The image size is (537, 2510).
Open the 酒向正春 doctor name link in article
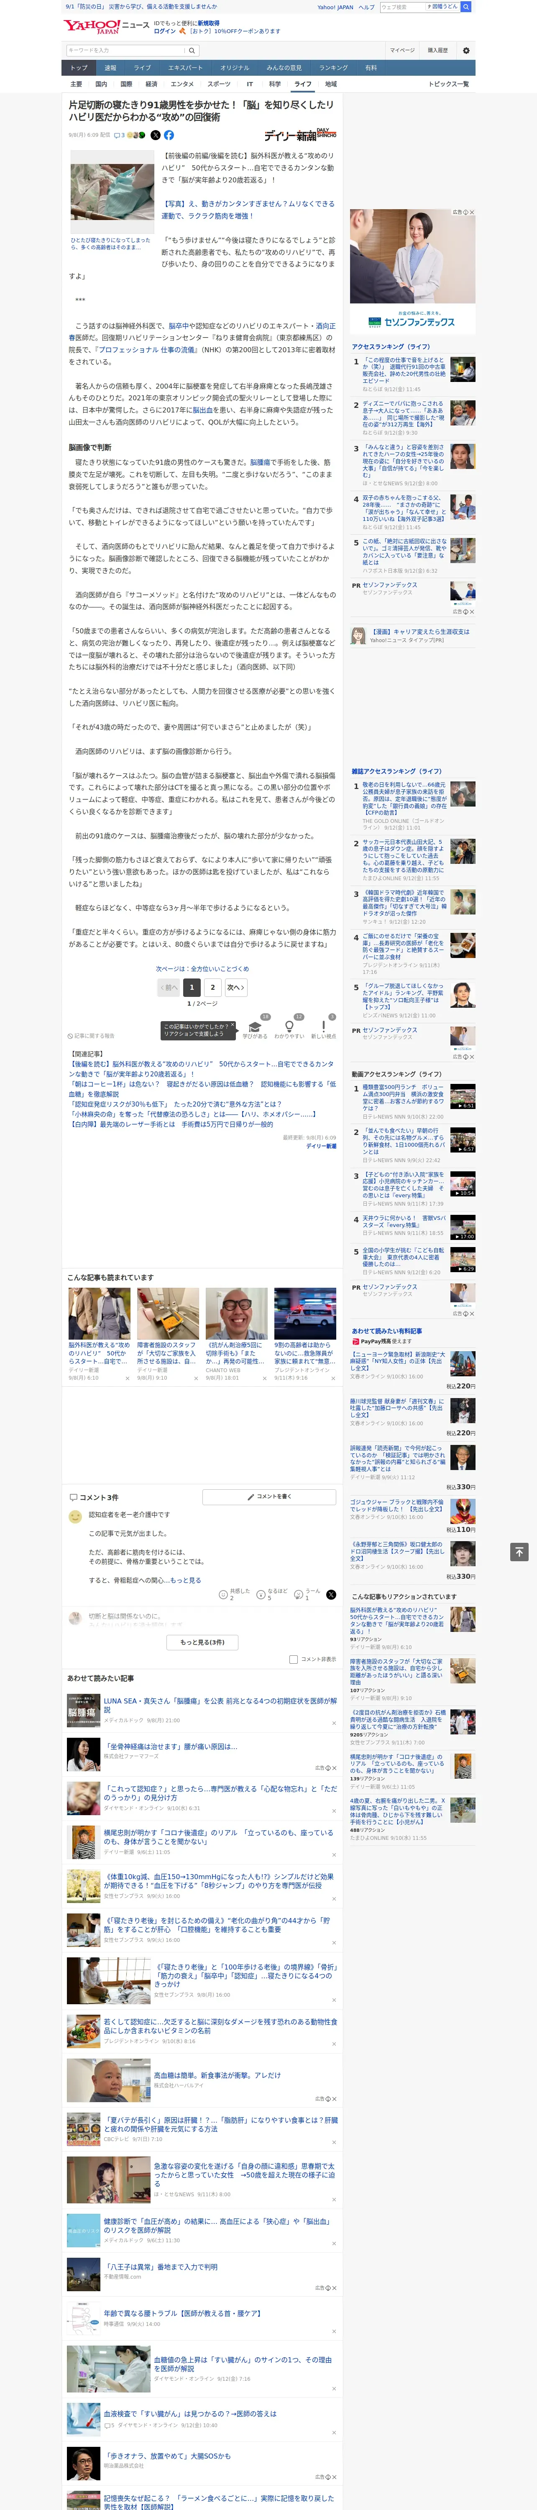(325, 326)
